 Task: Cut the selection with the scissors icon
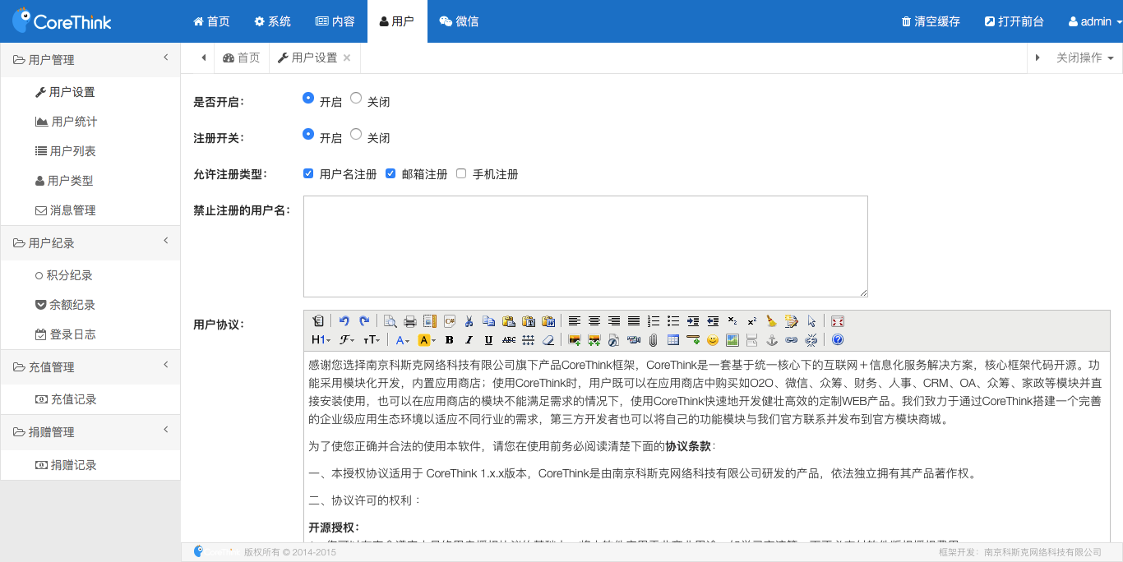tap(469, 321)
